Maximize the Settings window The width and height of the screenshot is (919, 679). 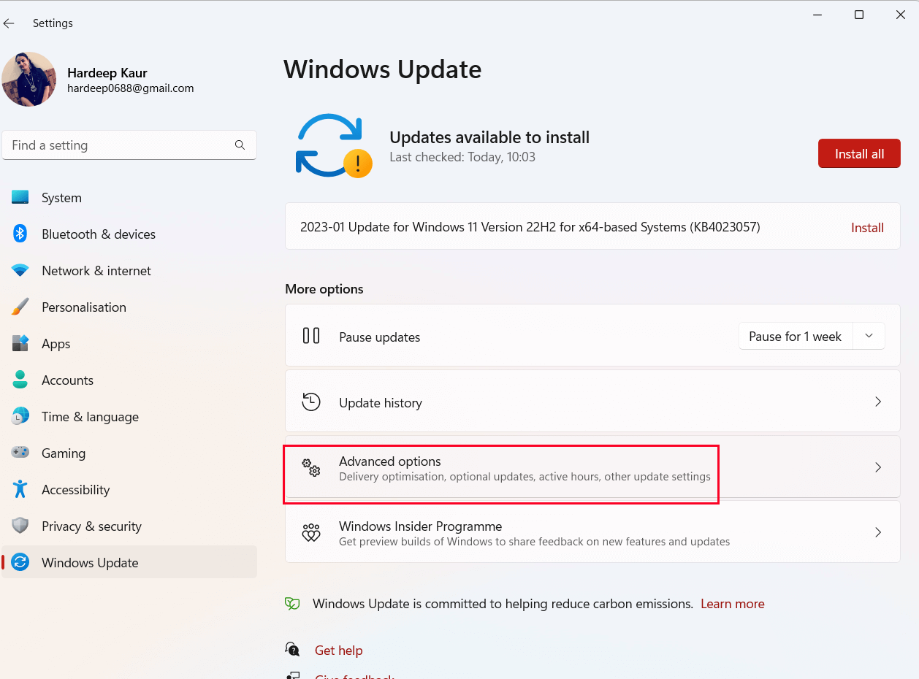[x=859, y=15]
